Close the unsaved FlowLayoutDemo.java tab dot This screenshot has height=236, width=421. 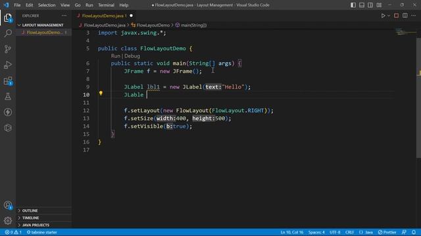coord(132,16)
